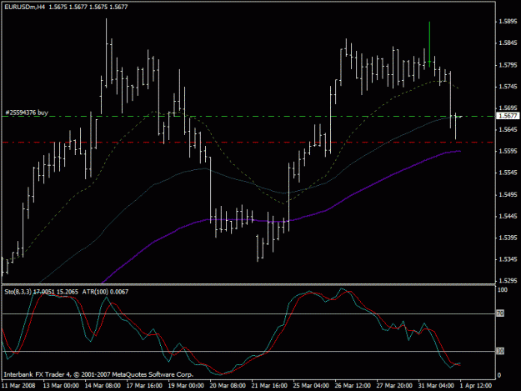
Task: Click the stochastic 30 level label
Action: [500, 351]
